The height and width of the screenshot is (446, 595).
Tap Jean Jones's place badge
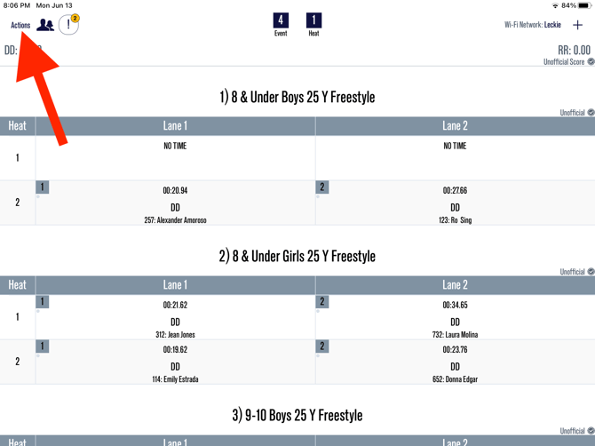click(42, 302)
